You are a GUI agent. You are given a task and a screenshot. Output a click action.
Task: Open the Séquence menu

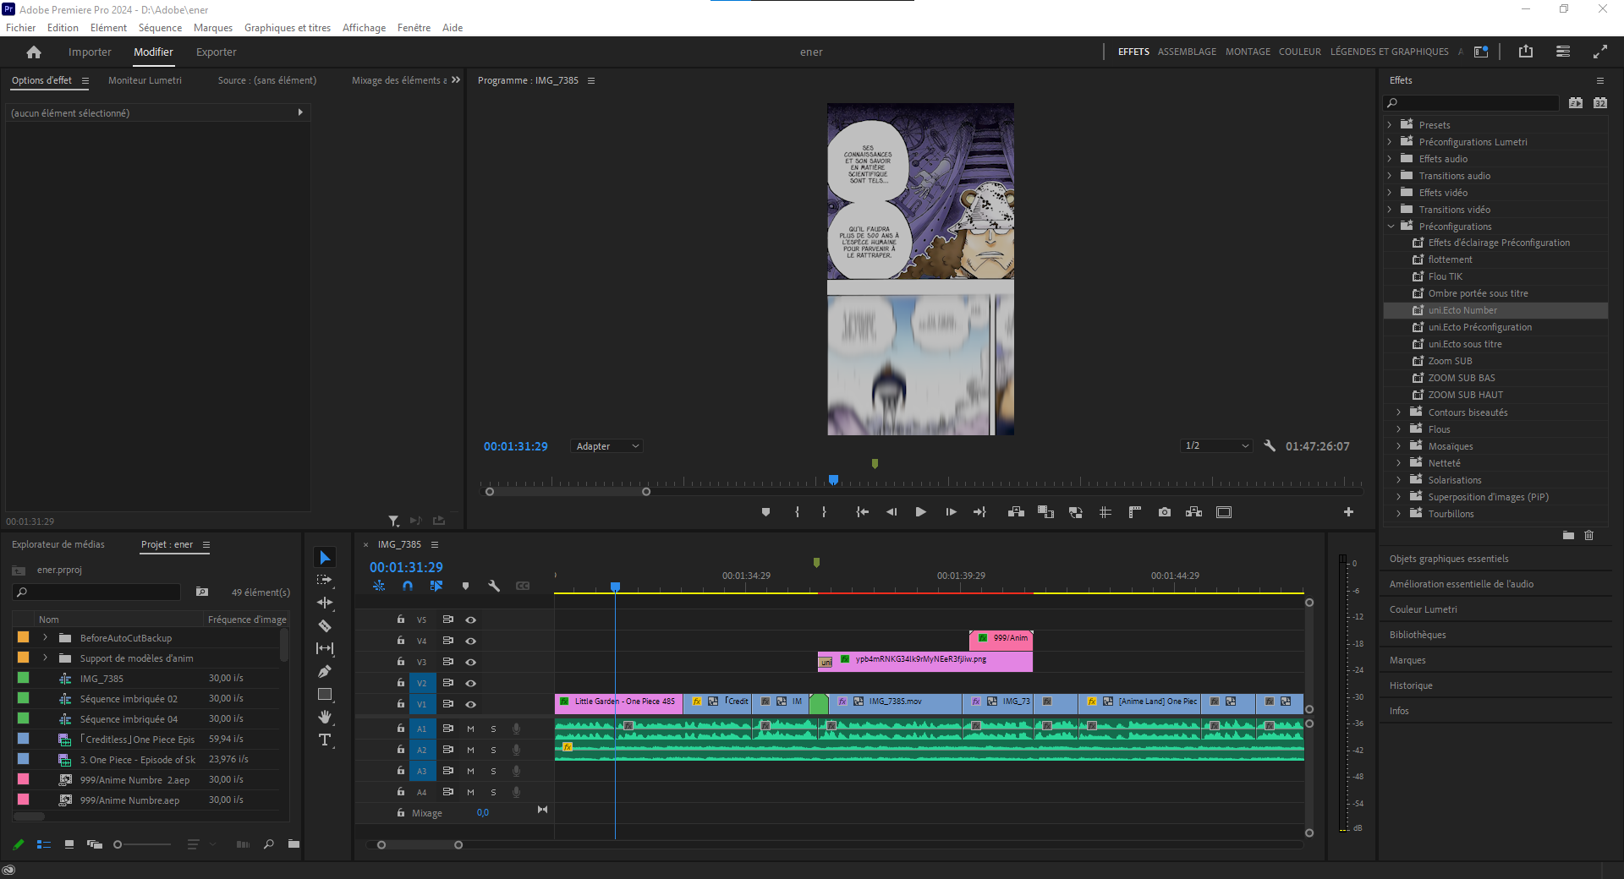(160, 28)
